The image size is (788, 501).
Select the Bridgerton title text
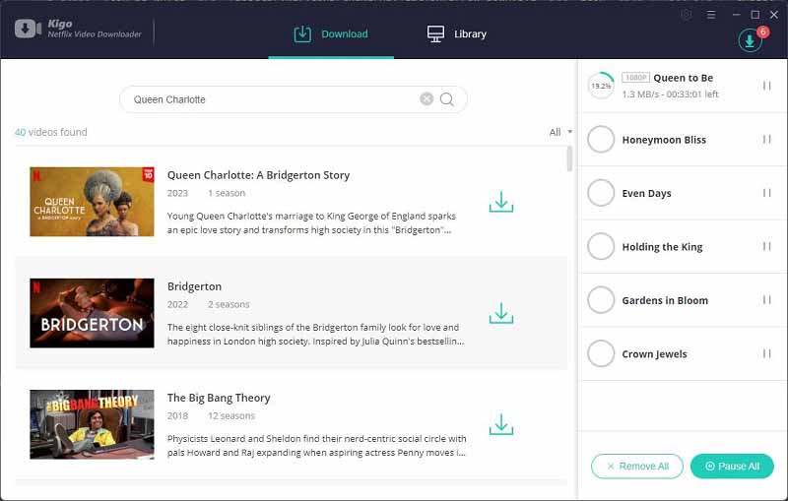(194, 286)
